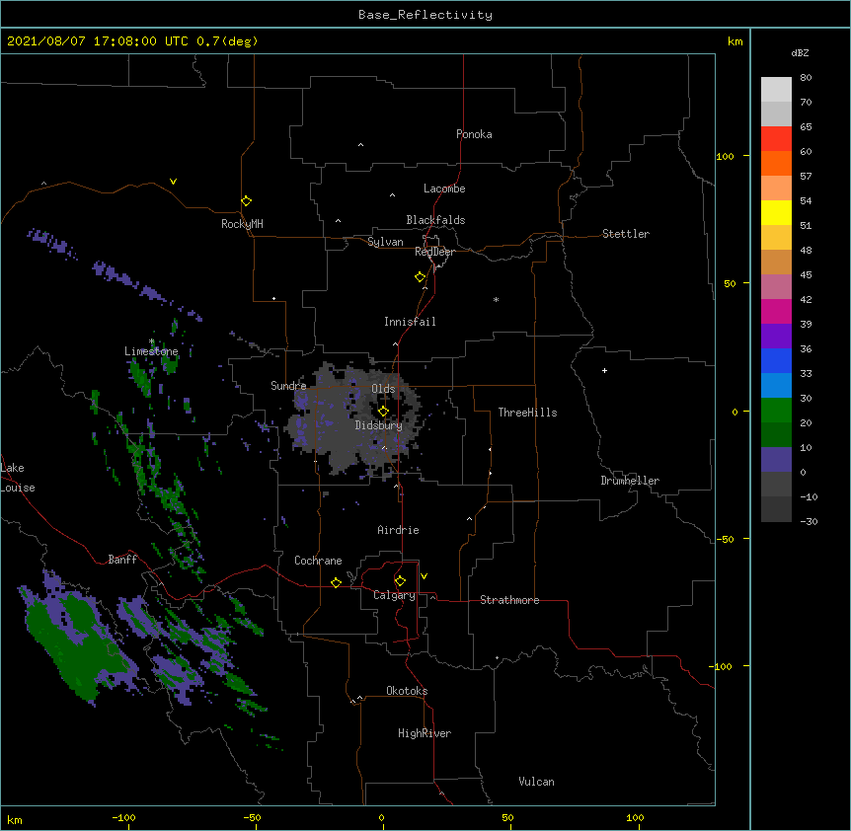851x831 pixels.
Task: Click the Ponoka city label
Action: (474, 134)
